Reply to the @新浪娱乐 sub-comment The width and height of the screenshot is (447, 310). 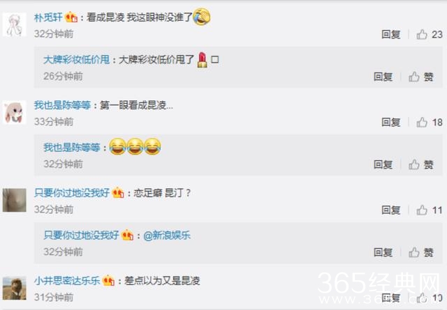pos(383,252)
